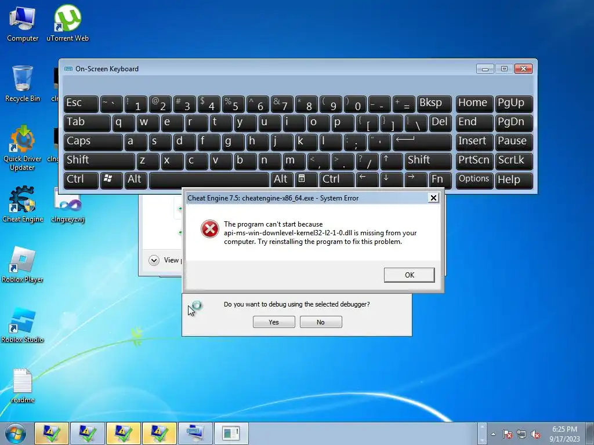This screenshot has width=594, height=445.
Task: Toggle the right Shift key
Action: [428, 161]
